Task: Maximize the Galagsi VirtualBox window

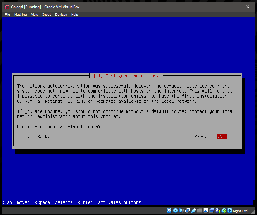Action: [x=233, y=7]
